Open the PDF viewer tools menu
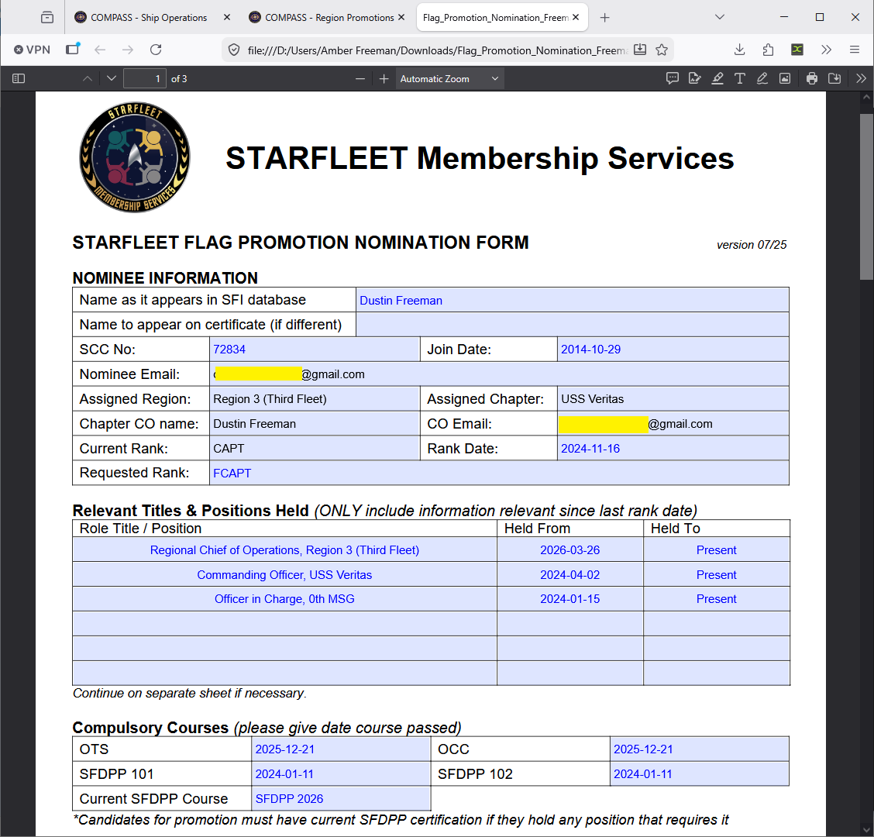Image resolution: width=874 pixels, height=837 pixels. [861, 78]
